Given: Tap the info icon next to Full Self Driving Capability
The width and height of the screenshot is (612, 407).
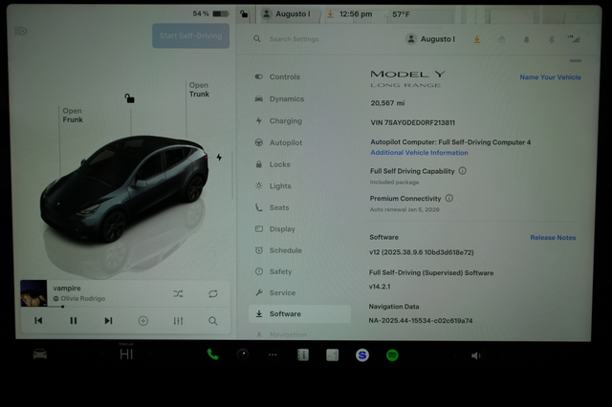Looking at the screenshot, I should pyautogui.click(x=463, y=171).
